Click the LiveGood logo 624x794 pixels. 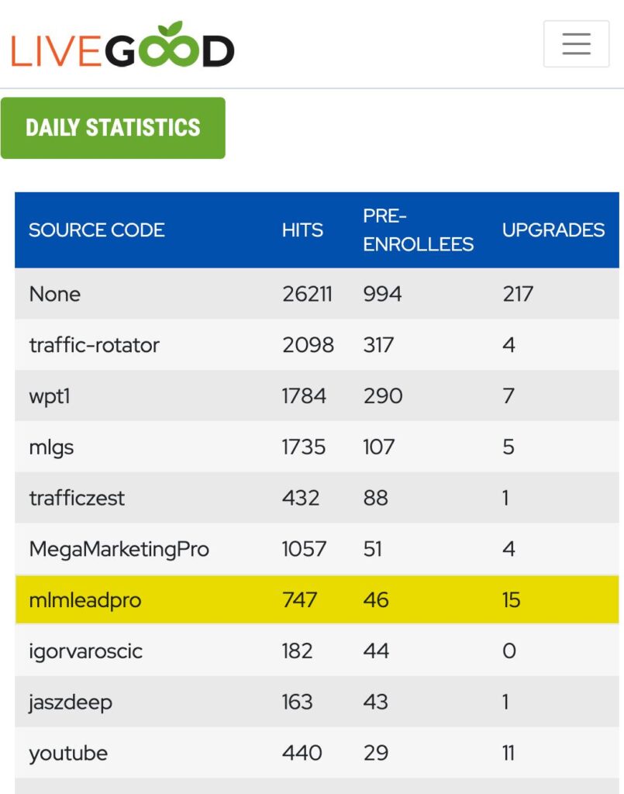pos(122,45)
